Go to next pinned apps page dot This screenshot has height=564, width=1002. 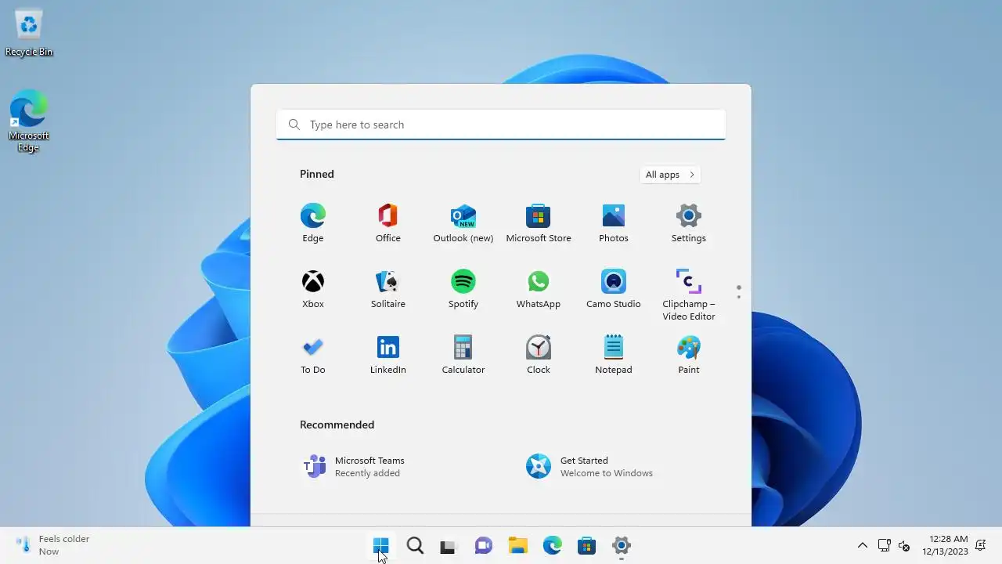[738, 297]
